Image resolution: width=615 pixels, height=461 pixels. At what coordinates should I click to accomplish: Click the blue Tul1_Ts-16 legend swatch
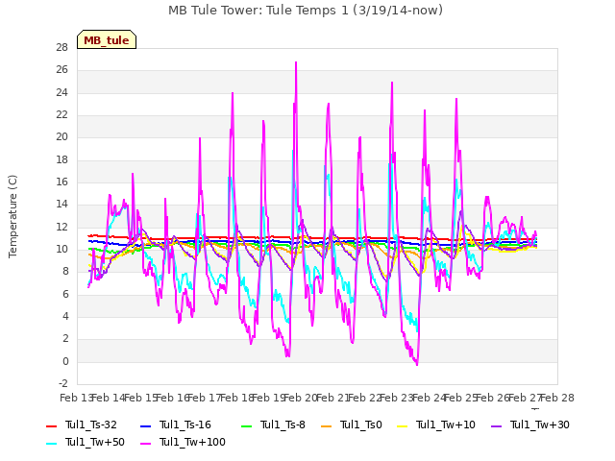coord(145,426)
